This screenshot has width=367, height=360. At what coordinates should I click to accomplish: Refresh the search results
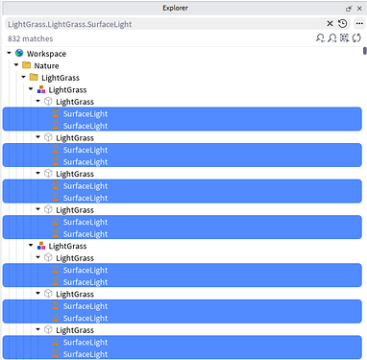coord(356,38)
